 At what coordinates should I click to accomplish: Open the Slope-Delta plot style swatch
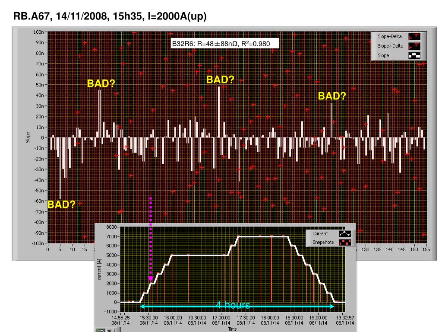[x=415, y=36]
